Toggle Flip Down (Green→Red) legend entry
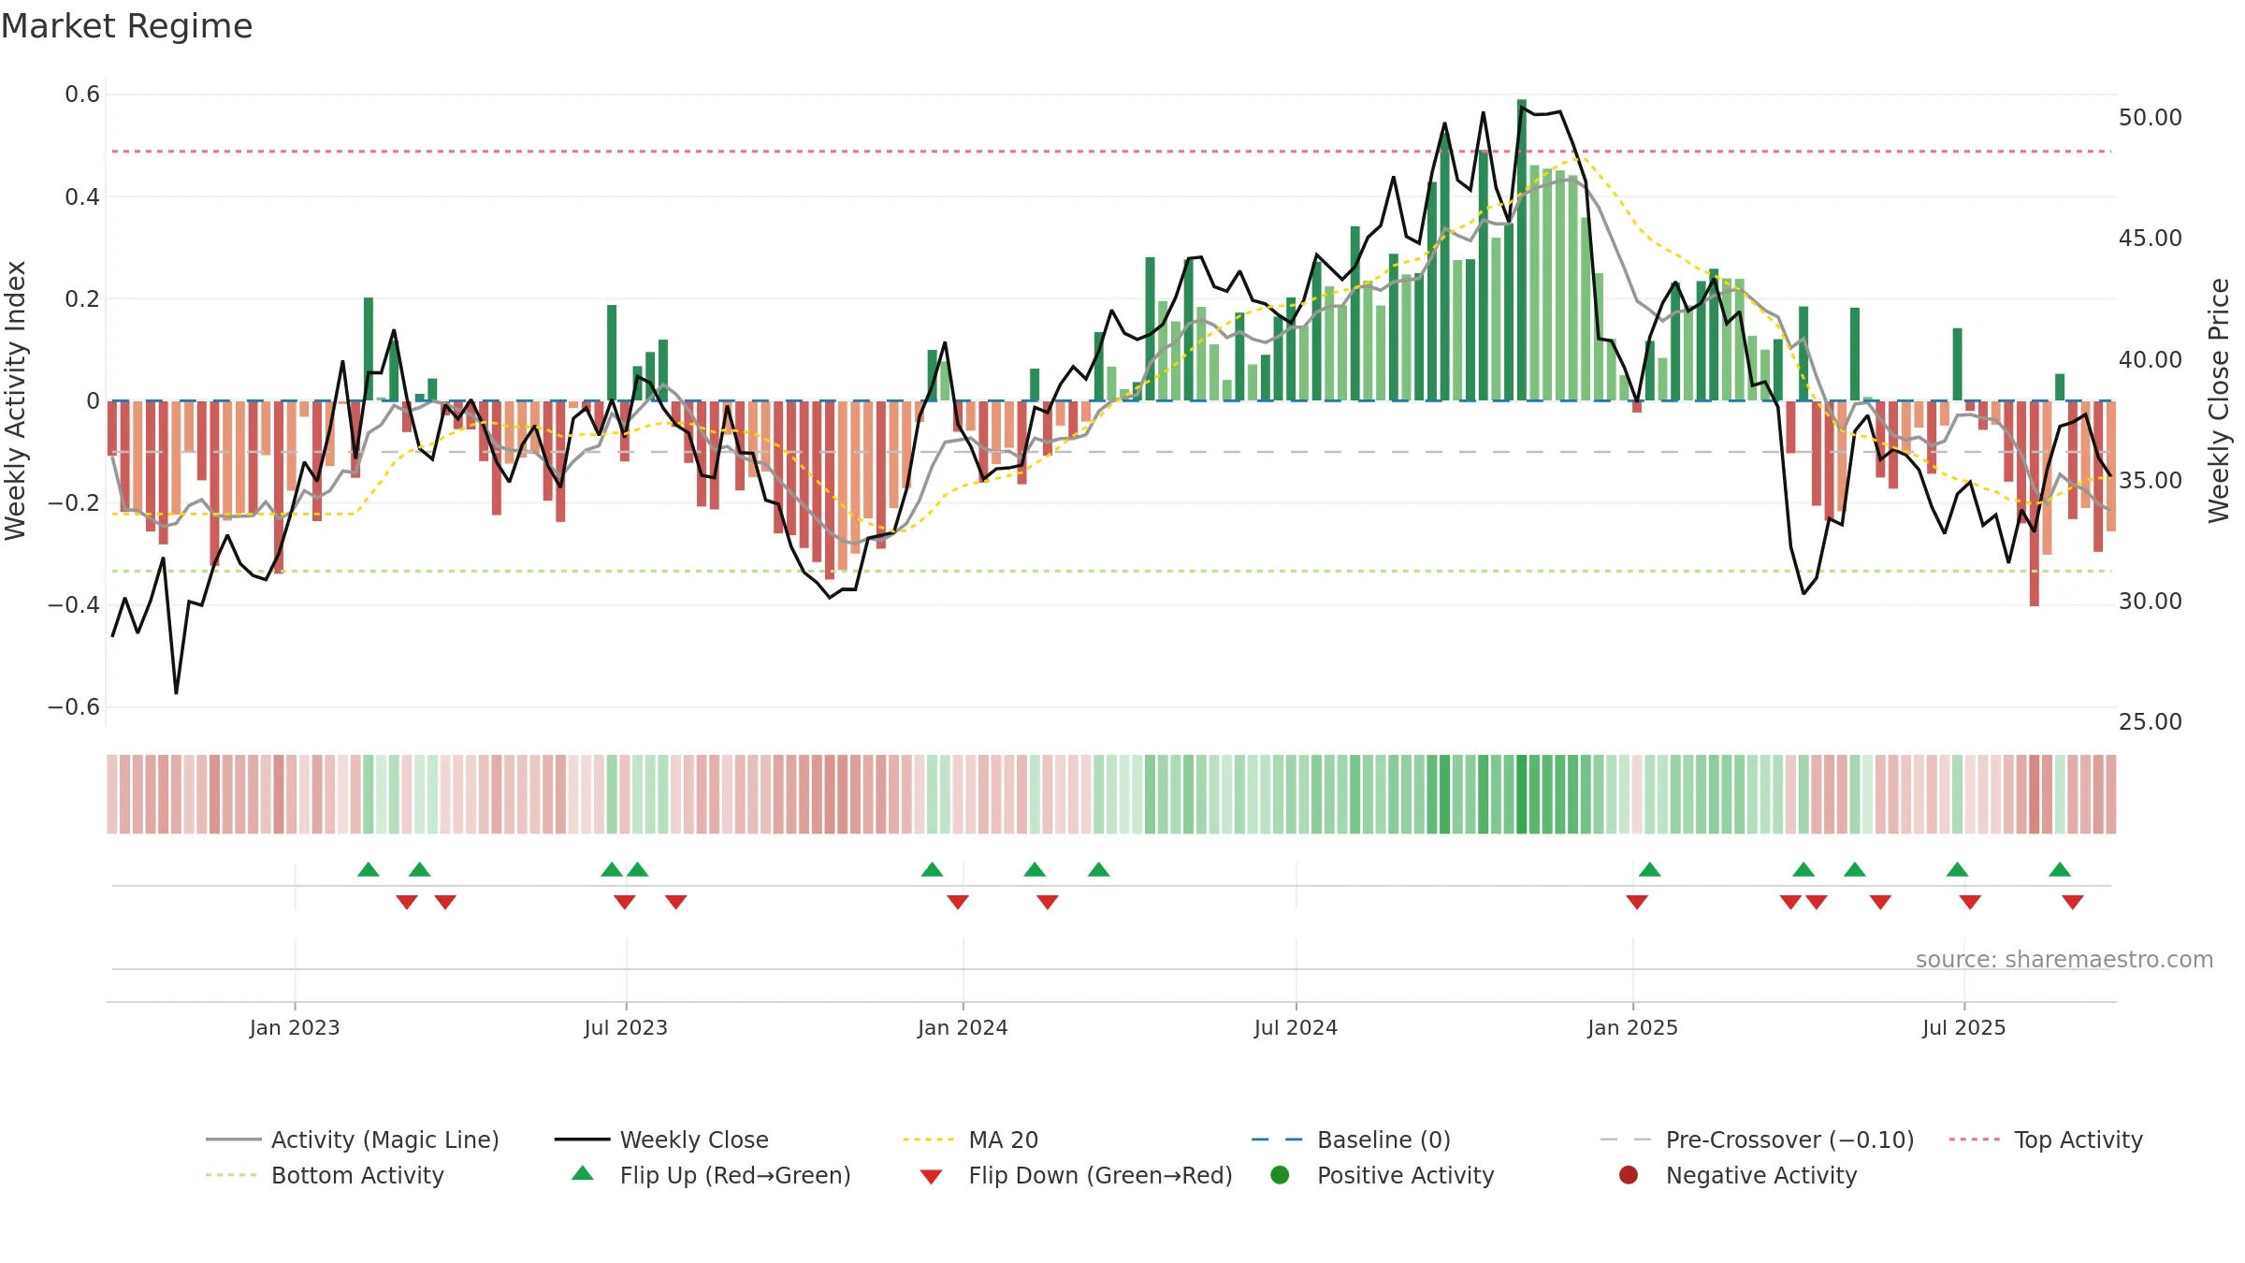 pyautogui.click(x=1076, y=1175)
